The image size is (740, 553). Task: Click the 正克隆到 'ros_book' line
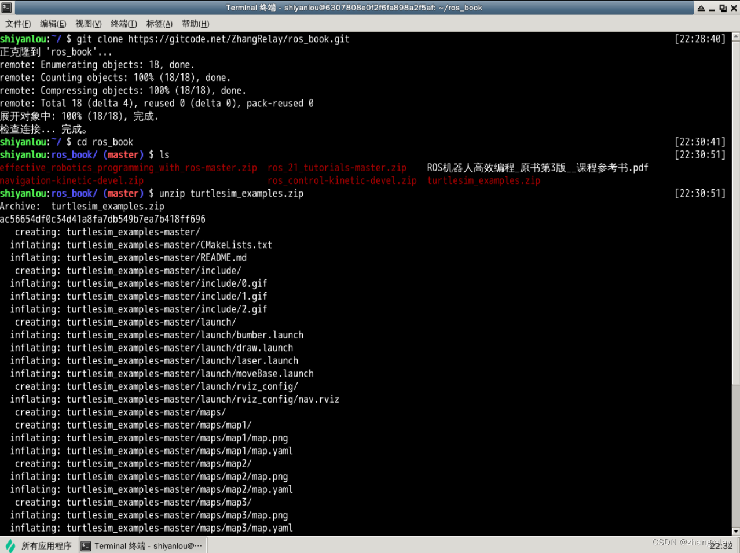point(56,51)
